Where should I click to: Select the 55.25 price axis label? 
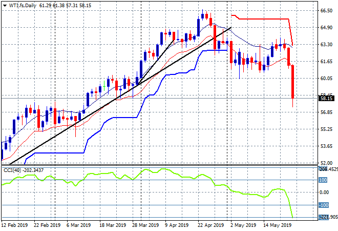coord(326,129)
